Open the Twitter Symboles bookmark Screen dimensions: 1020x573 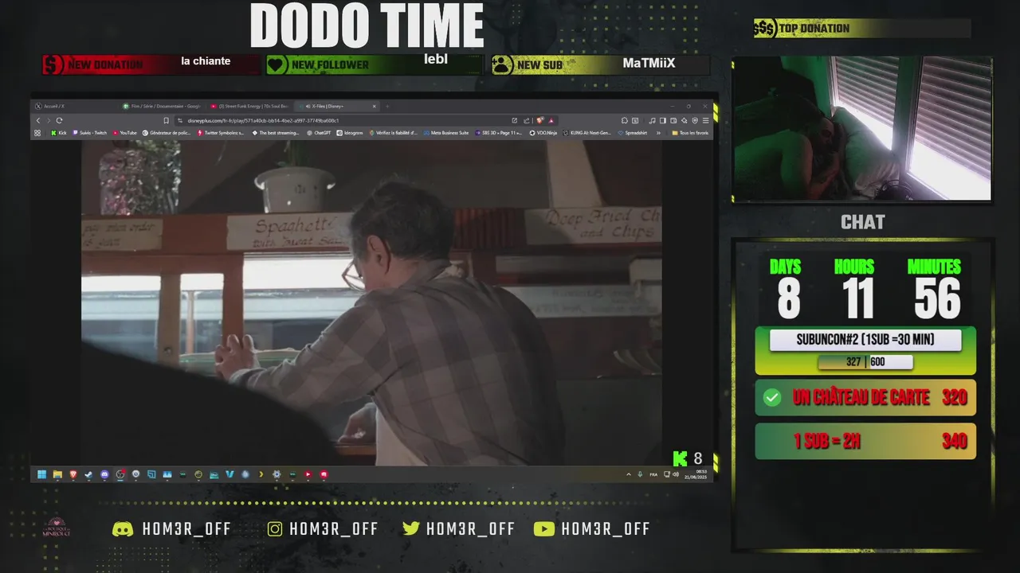221,133
